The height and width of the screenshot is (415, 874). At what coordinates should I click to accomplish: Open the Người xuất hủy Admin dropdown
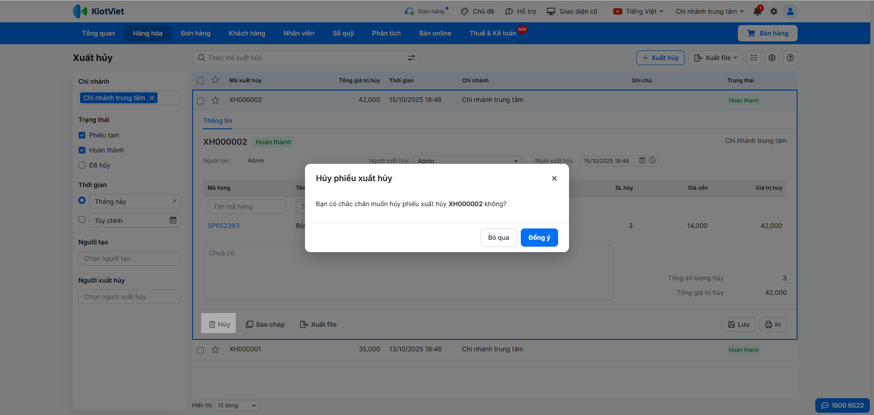(x=467, y=161)
